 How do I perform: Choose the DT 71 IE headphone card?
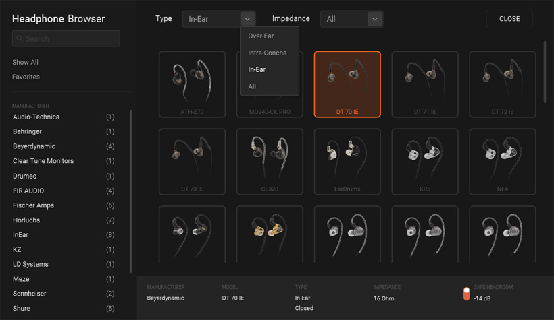(425, 84)
